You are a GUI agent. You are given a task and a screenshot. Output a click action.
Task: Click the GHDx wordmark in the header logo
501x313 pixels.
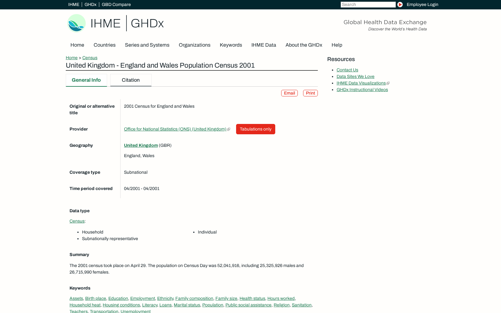click(x=147, y=23)
